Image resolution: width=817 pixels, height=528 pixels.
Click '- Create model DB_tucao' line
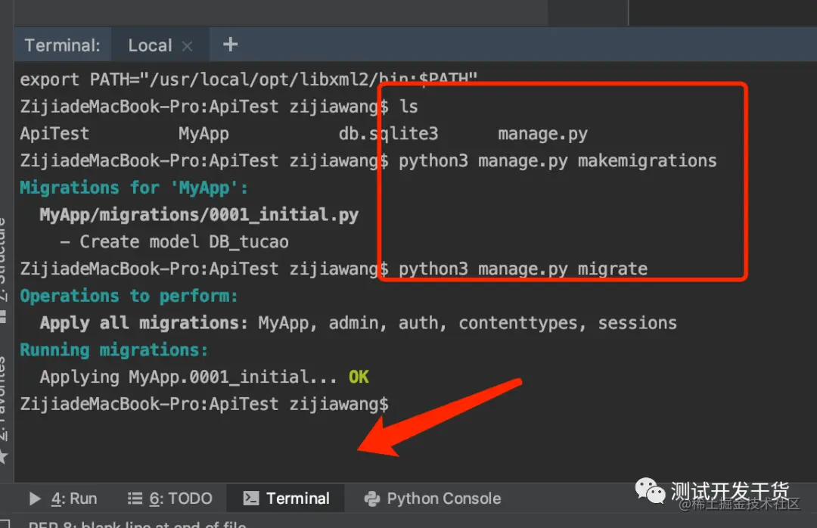(174, 242)
